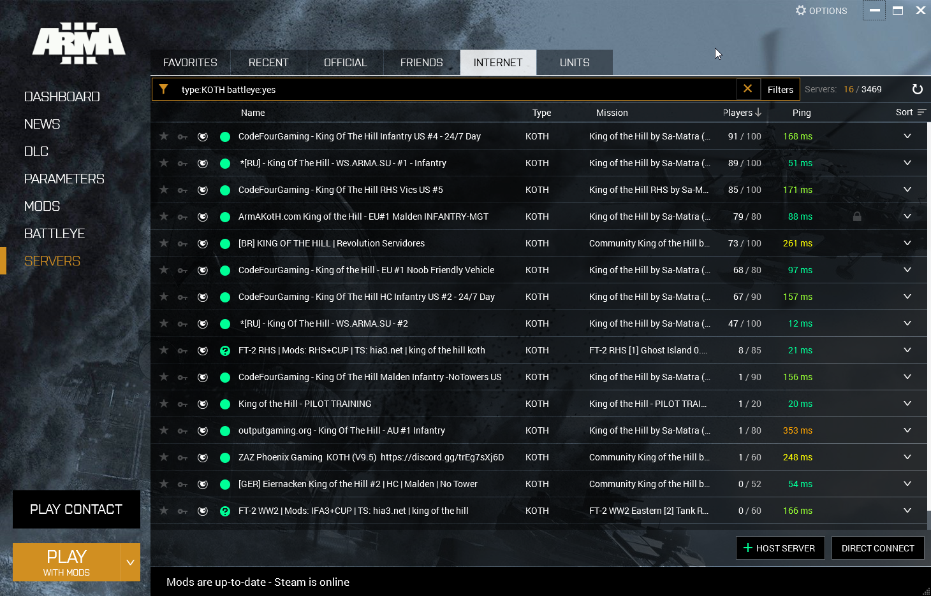
Task: Switch to the Recent tab
Action: [x=268, y=62]
